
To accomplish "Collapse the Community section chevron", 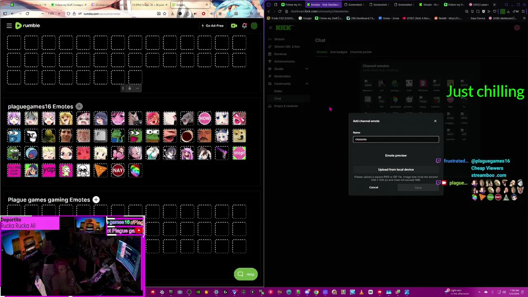I will tap(306, 84).
